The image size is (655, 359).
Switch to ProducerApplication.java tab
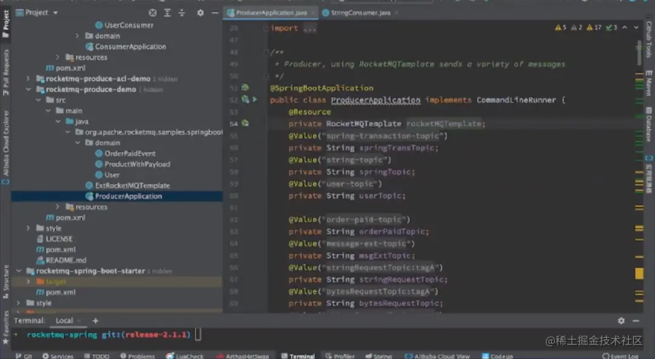point(271,13)
